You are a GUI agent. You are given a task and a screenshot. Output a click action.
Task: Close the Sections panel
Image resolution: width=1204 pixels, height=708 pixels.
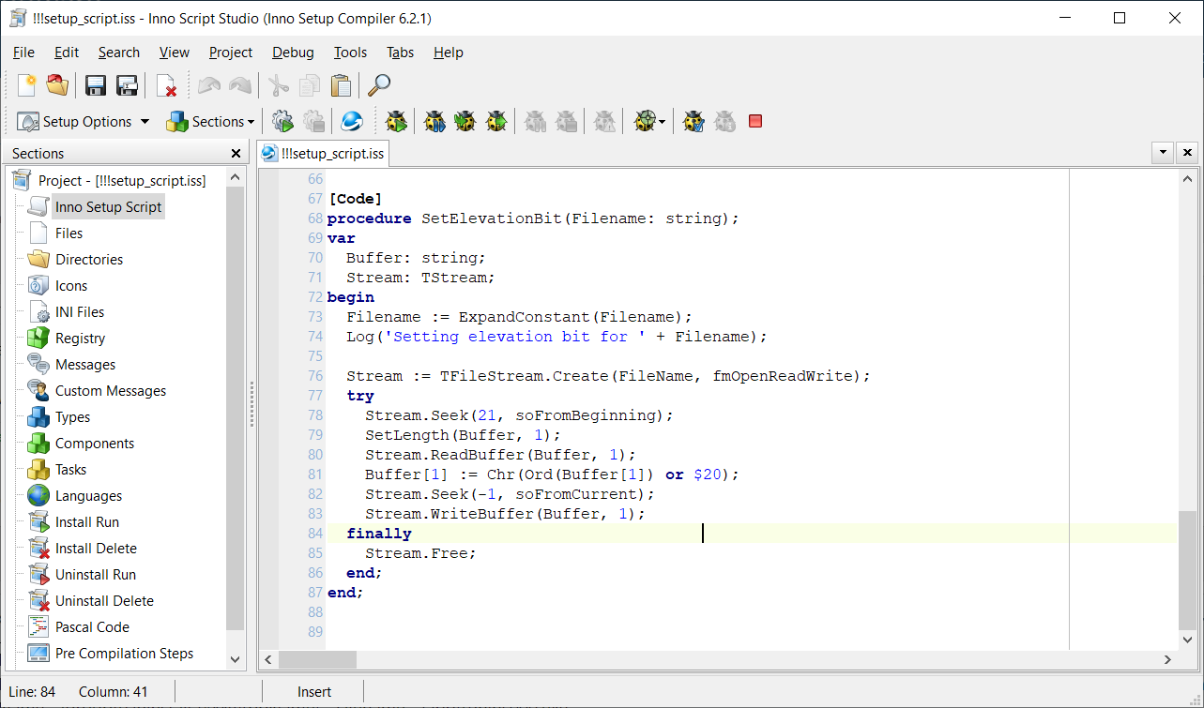(236, 153)
